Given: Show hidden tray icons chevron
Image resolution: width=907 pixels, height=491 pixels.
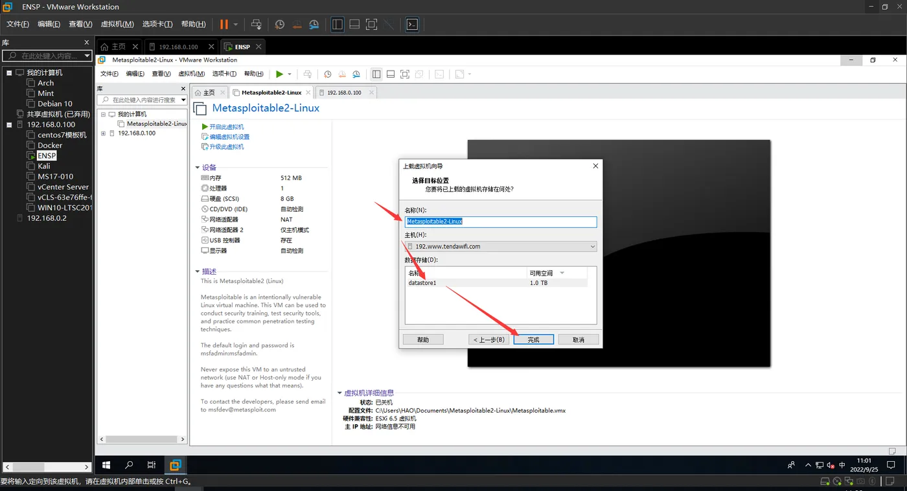Looking at the screenshot, I should click(x=808, y=465).
